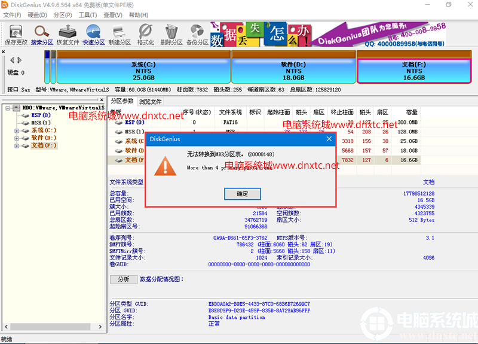Go to next disk arrow

(x=20, y=60)
